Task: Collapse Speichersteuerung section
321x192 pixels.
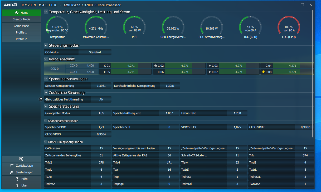Action: tap(46, 106)
